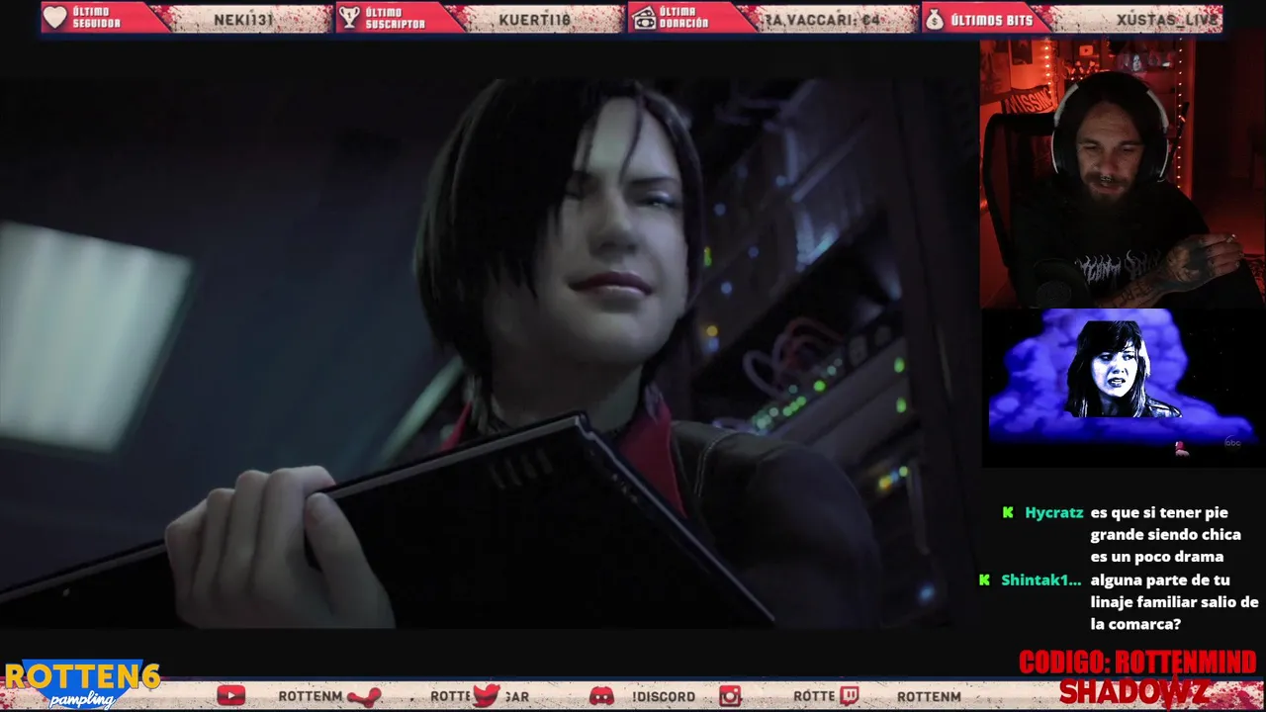Click the Kick badge next to Hycratz
The width and height of the screenshot is (1266, 712).
click(1008, 512)
